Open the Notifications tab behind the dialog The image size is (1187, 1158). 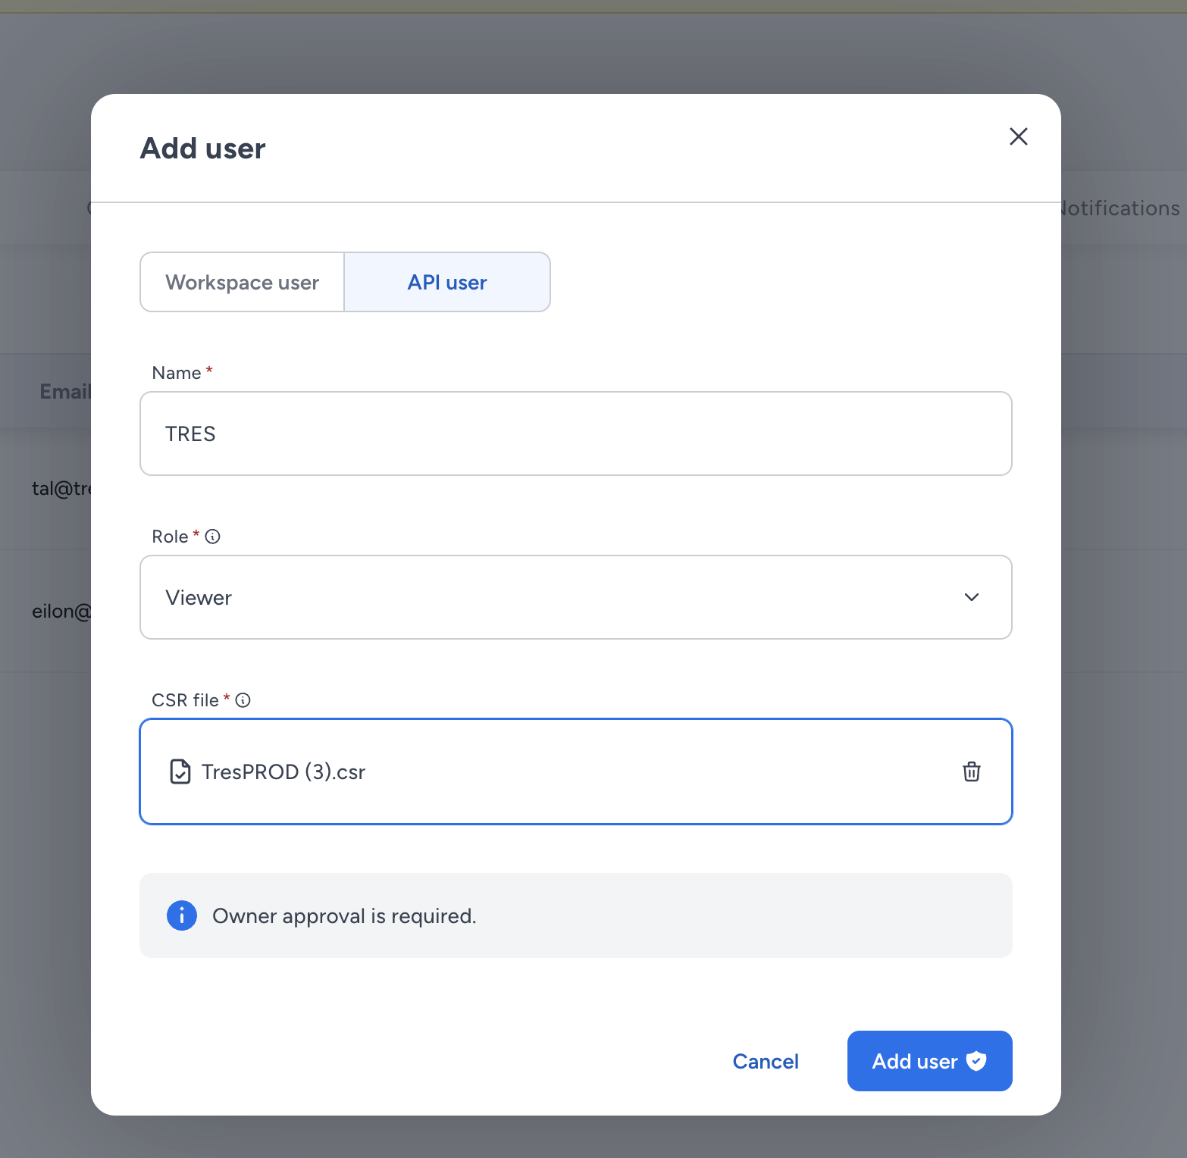1122,208
